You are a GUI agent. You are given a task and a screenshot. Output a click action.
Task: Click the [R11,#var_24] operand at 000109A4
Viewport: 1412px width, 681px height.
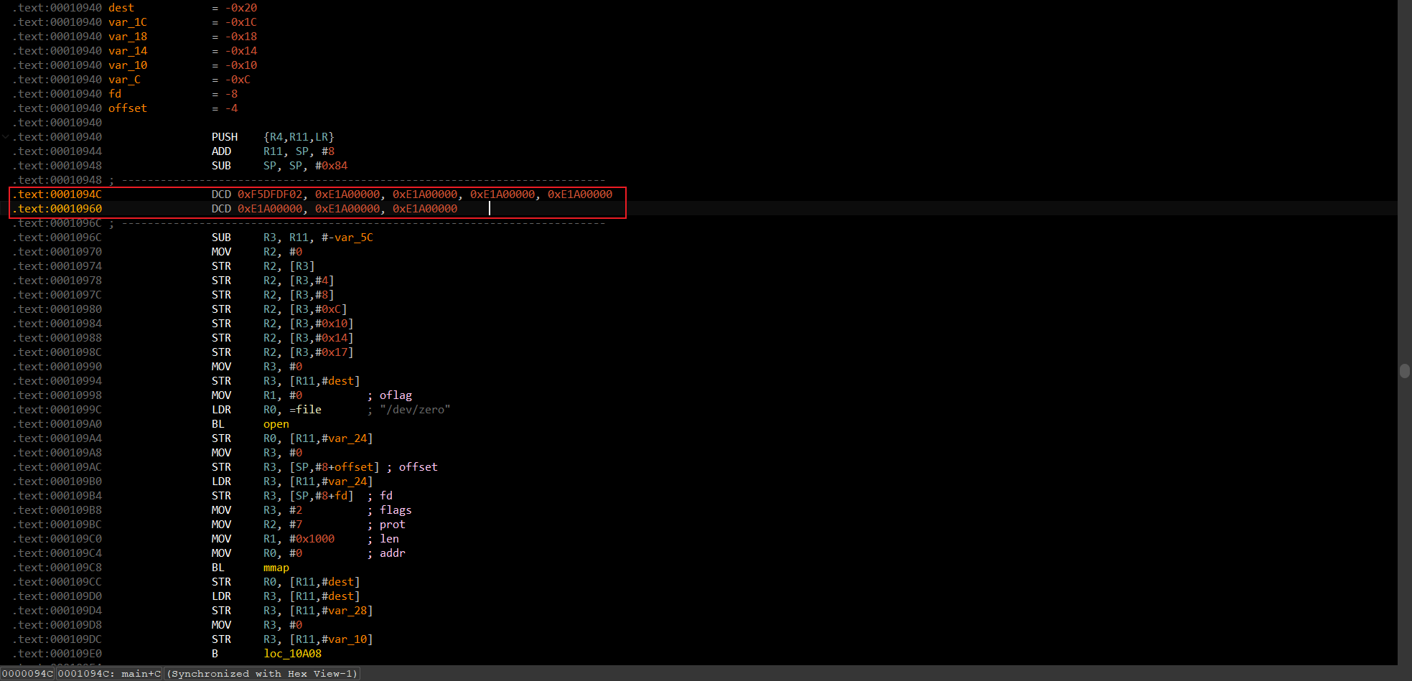[x=331, y=438]
